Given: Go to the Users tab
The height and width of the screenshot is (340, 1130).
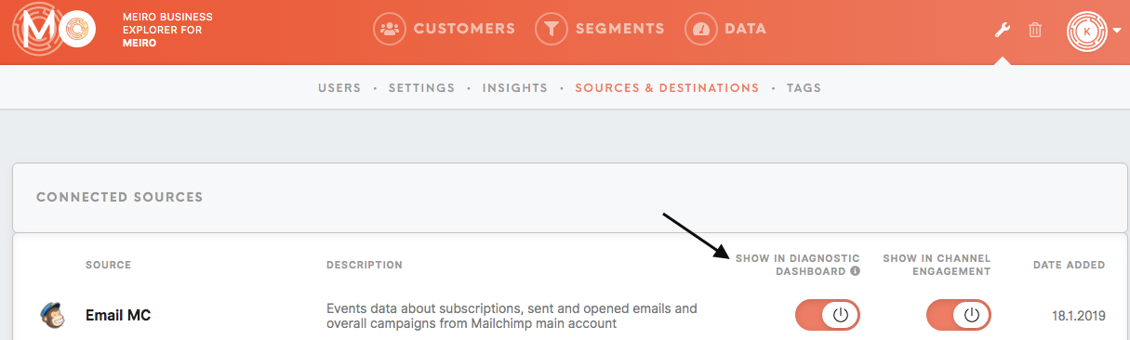Looking at the screenshot, I should (339, 88).
